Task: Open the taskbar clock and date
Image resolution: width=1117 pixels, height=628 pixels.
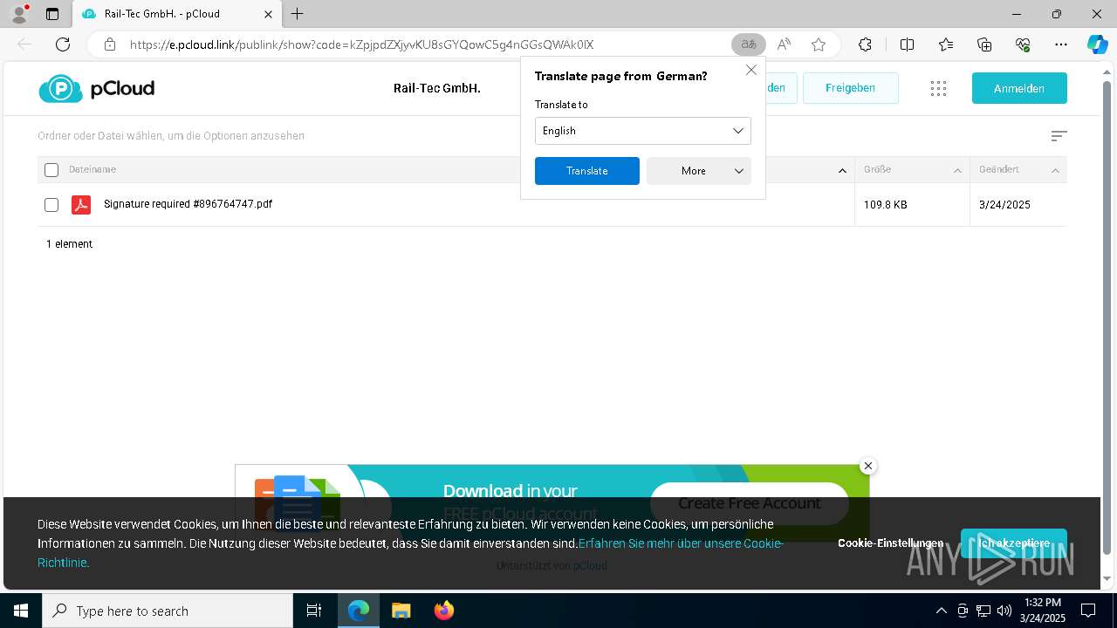Action: [x=1043, y=611]
